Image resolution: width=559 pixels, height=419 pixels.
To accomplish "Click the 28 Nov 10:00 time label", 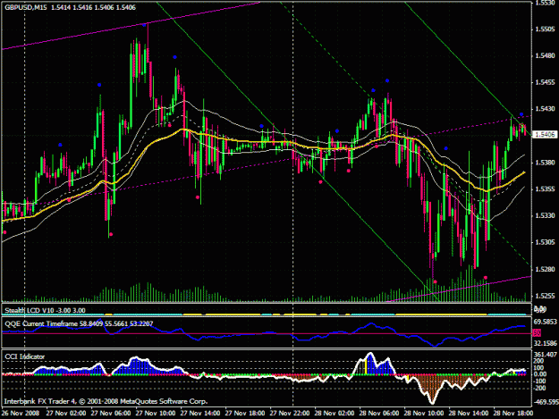I will click(424, 414).
